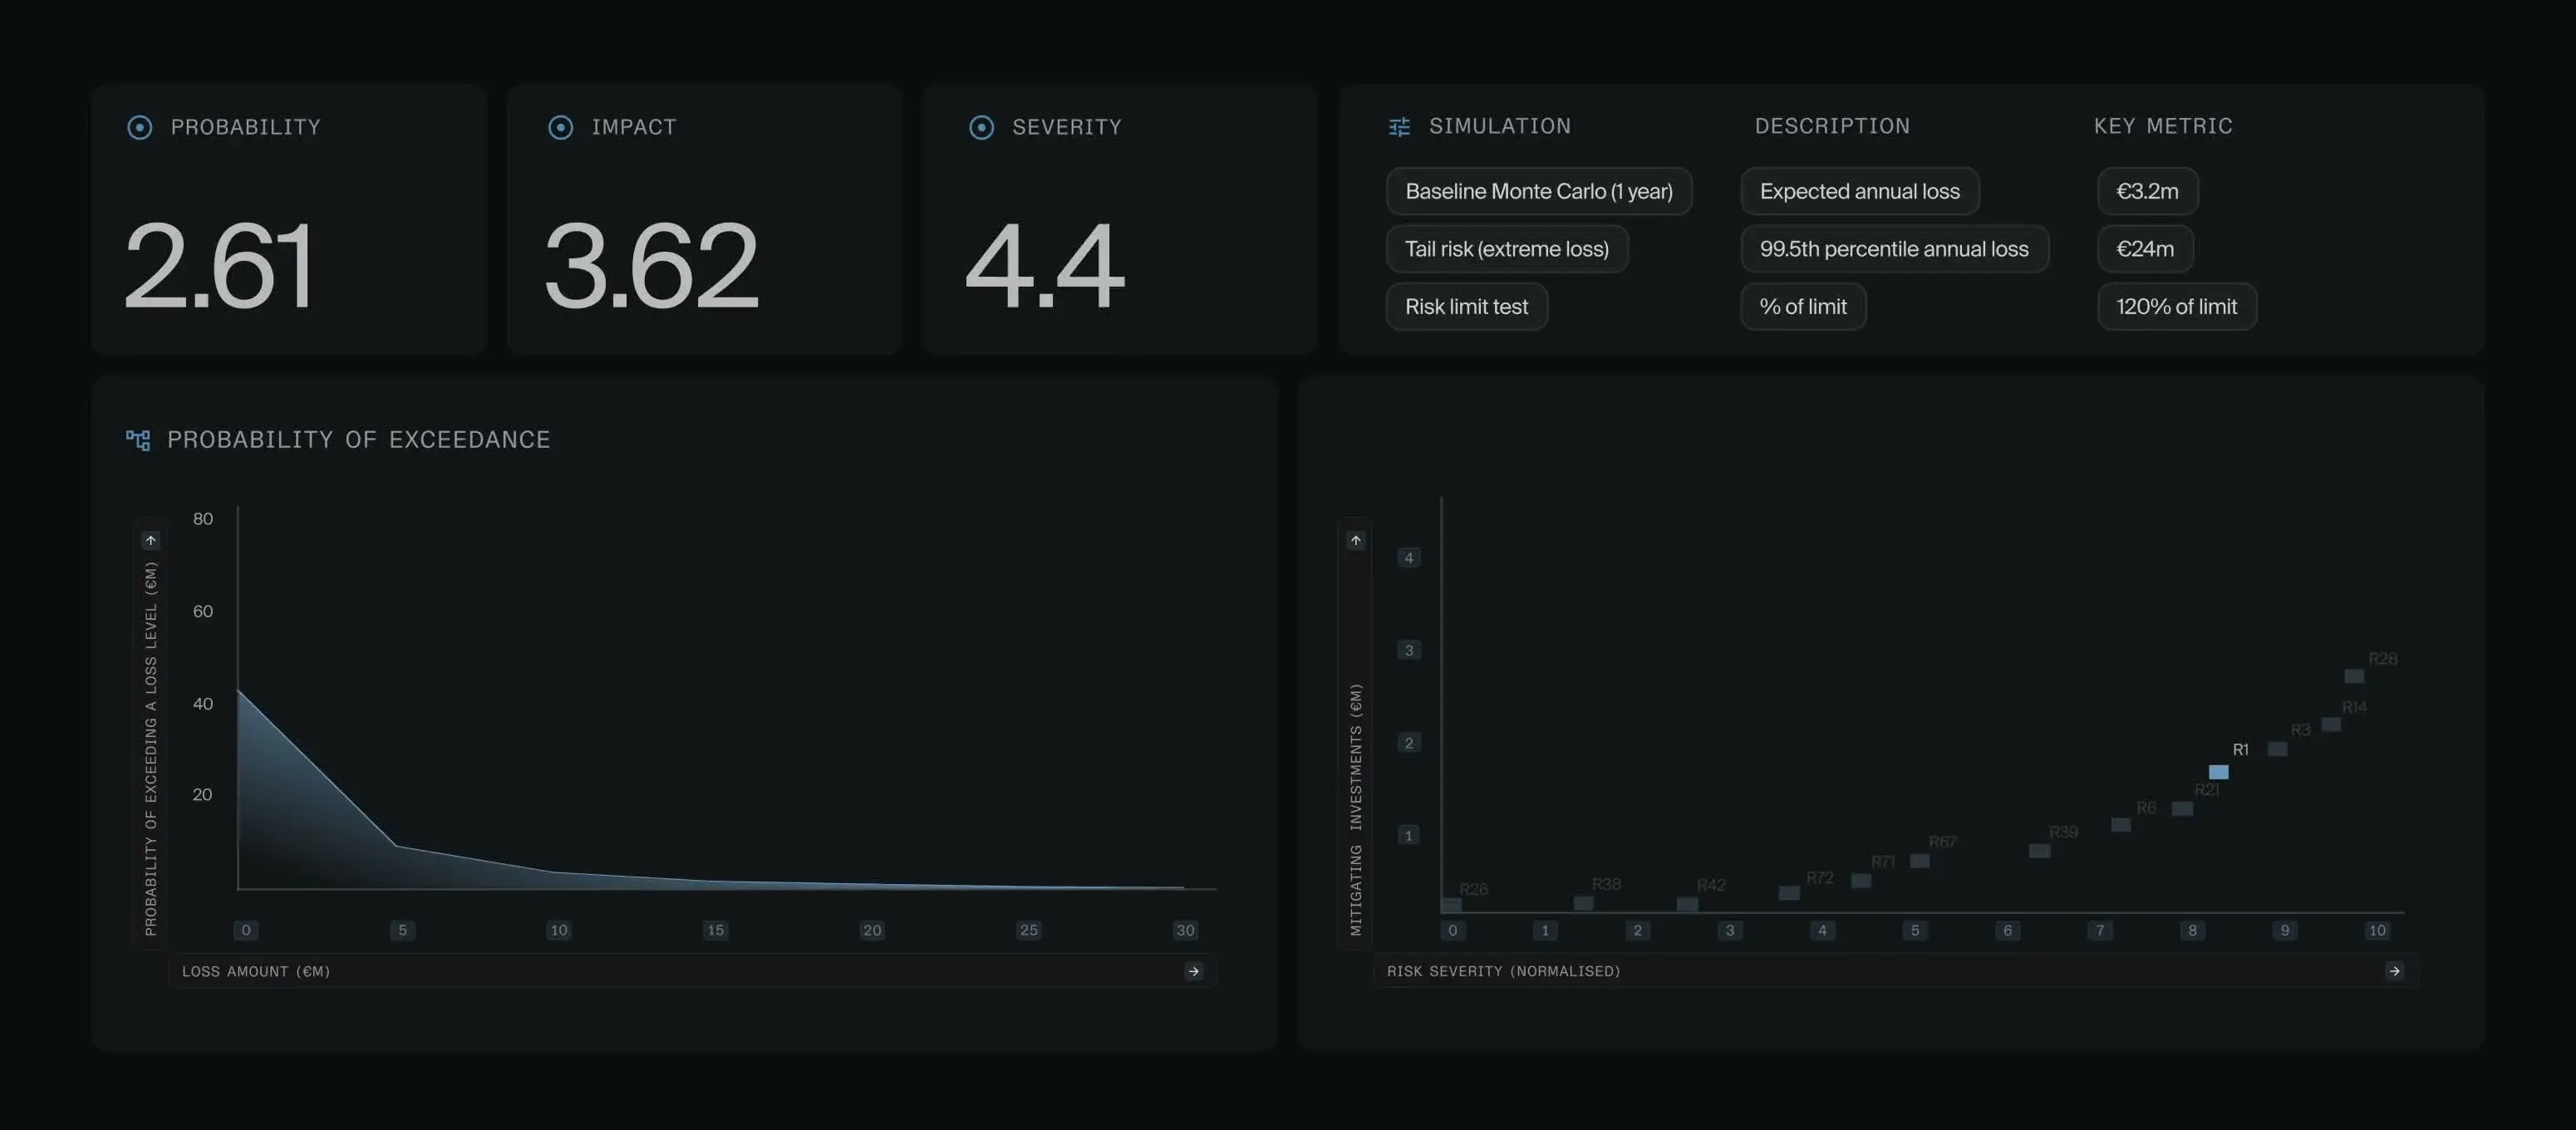Screen dimensions: 2576x1130
Task: Click Risk Severity axis tick 8
Action: [x=2192, y=930]
